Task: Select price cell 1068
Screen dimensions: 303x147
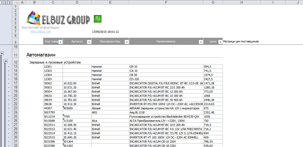Action: tap(213, 95)
